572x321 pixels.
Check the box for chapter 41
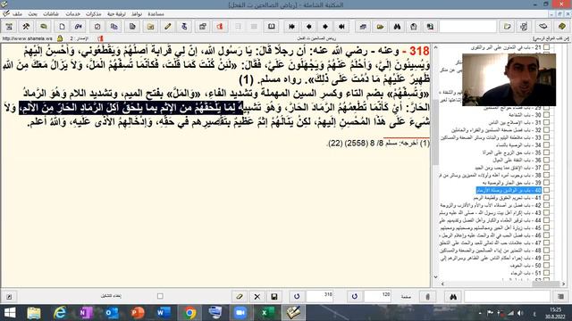pyautogui.click(x=546, y=198)
